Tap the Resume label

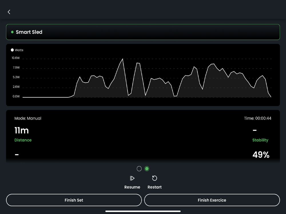click(x=132, y=187)
